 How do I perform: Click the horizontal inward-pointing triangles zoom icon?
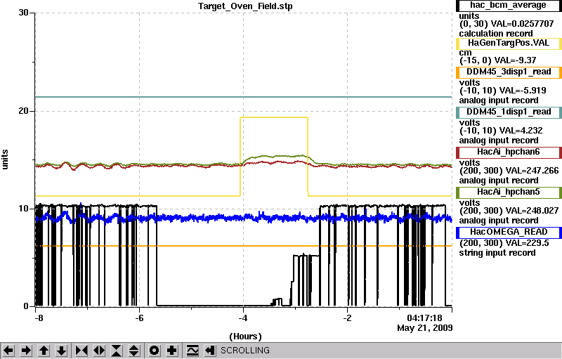[81, 350]
